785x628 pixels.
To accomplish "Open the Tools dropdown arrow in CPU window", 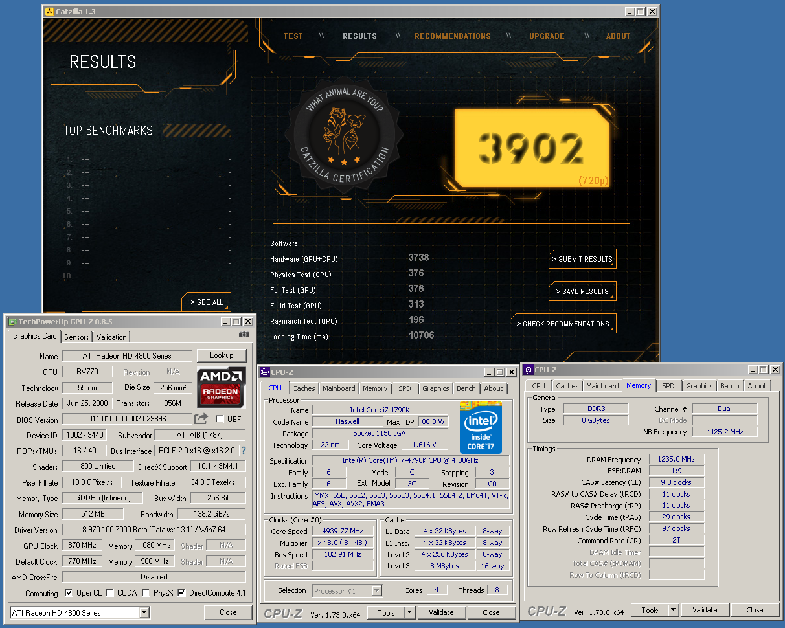I will pyautogui.click(x=409, y=612).
